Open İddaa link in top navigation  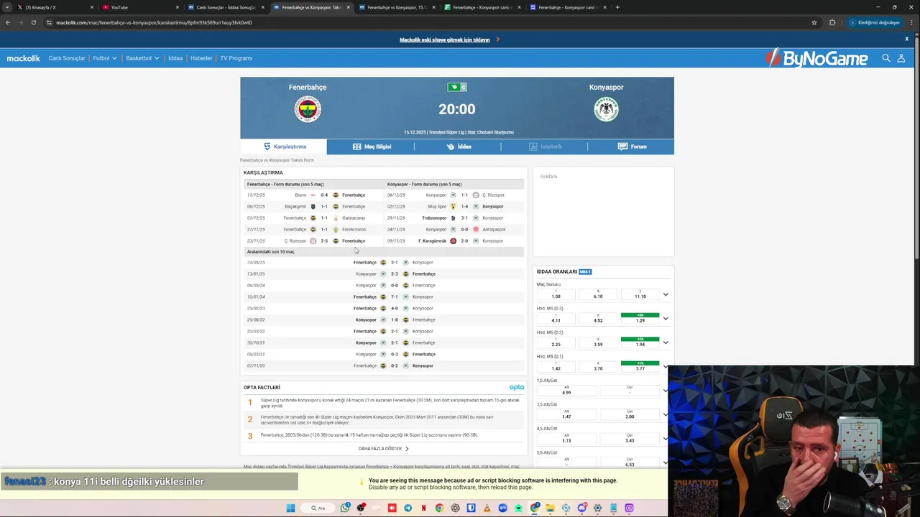[x=175, y=58]
